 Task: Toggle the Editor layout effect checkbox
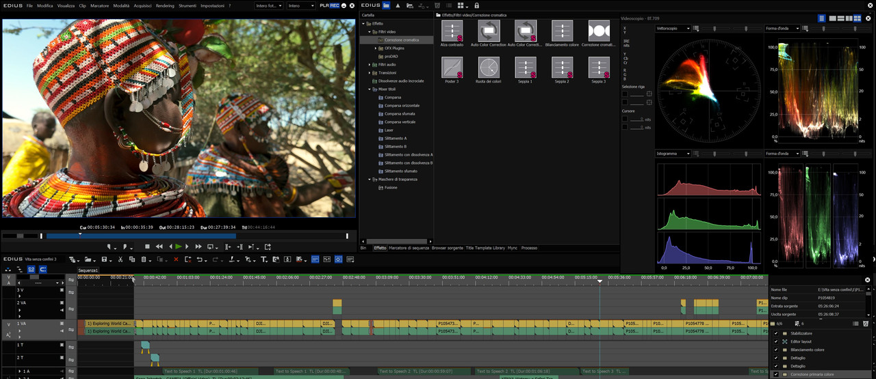click(775, 341)
